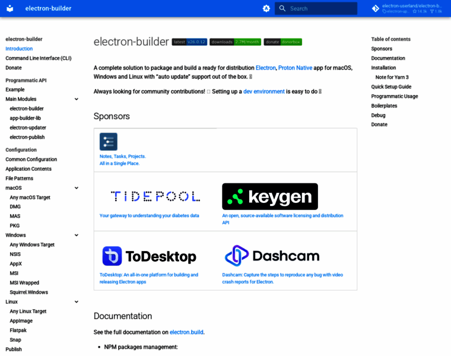Open the Flatpak page in sidebar
This screenshot has width=451, height=356.
click(18, 330)
